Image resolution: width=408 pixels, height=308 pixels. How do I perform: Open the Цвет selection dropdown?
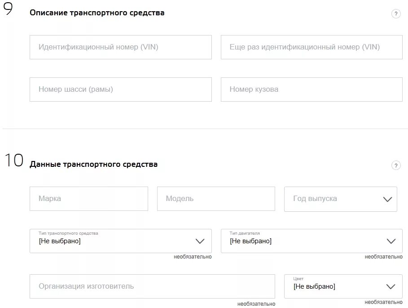coord(343,286)
